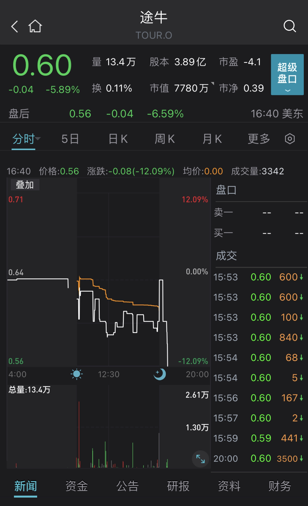Tap the 市净 0.39 value
This screenshot has height=506, width=308.
241,88
